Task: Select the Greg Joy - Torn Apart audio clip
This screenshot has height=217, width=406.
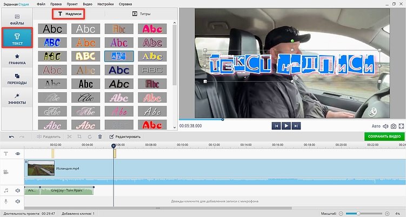Action: (x=67, y=191)
